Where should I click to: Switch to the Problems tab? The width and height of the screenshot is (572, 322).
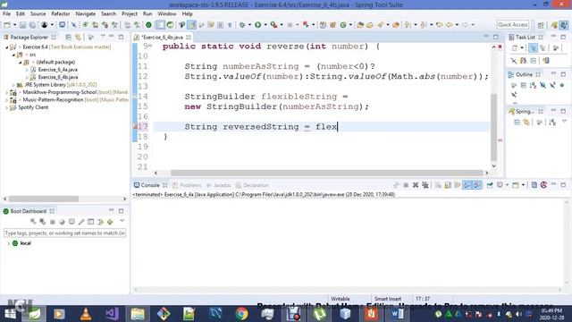(187, 185)
